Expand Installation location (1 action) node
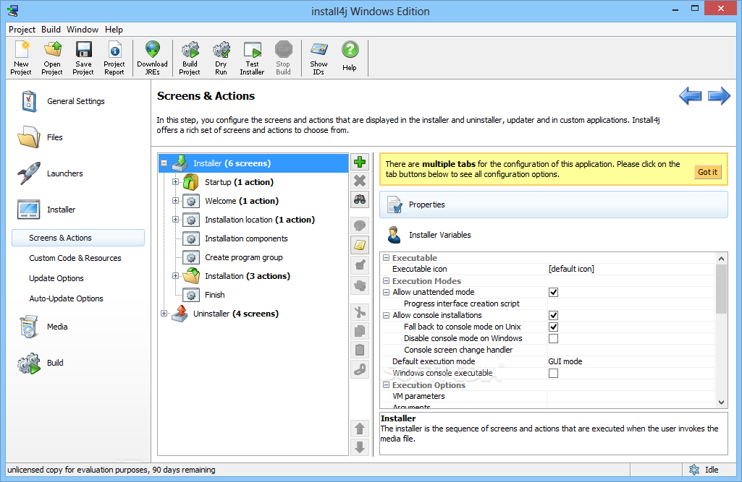The width and height of the screenshot is (742, 482). pyautogui.click(x=176, y=219)
